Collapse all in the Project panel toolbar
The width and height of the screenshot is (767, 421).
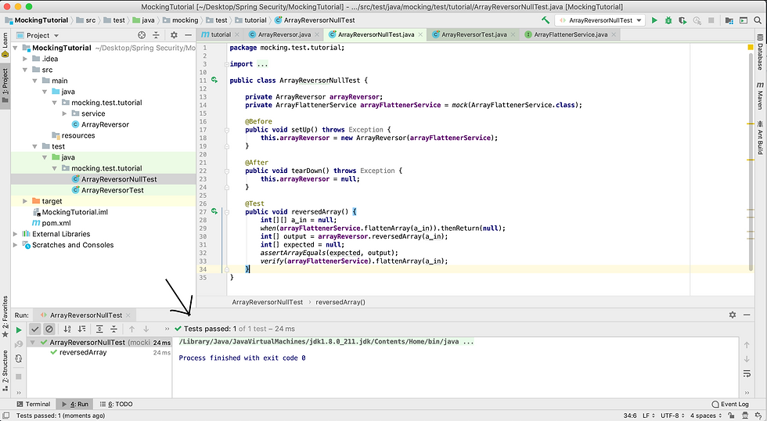click(156, 34)
